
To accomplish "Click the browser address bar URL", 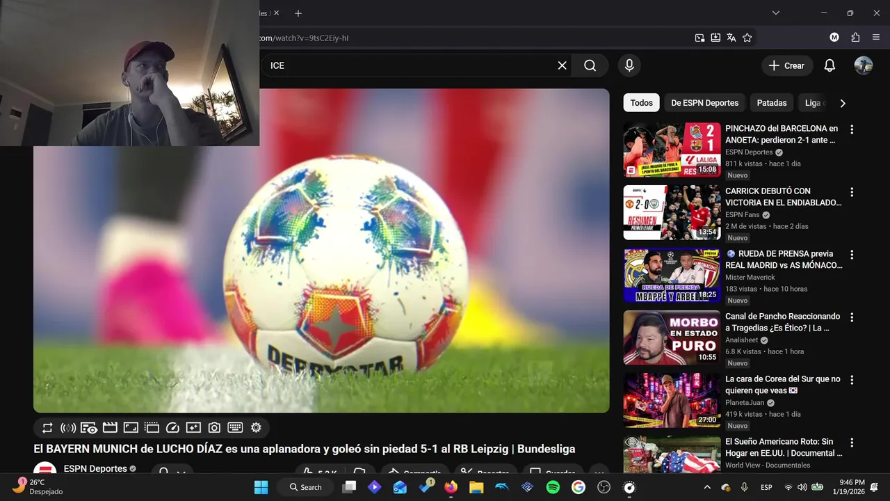I will (303, 38).
